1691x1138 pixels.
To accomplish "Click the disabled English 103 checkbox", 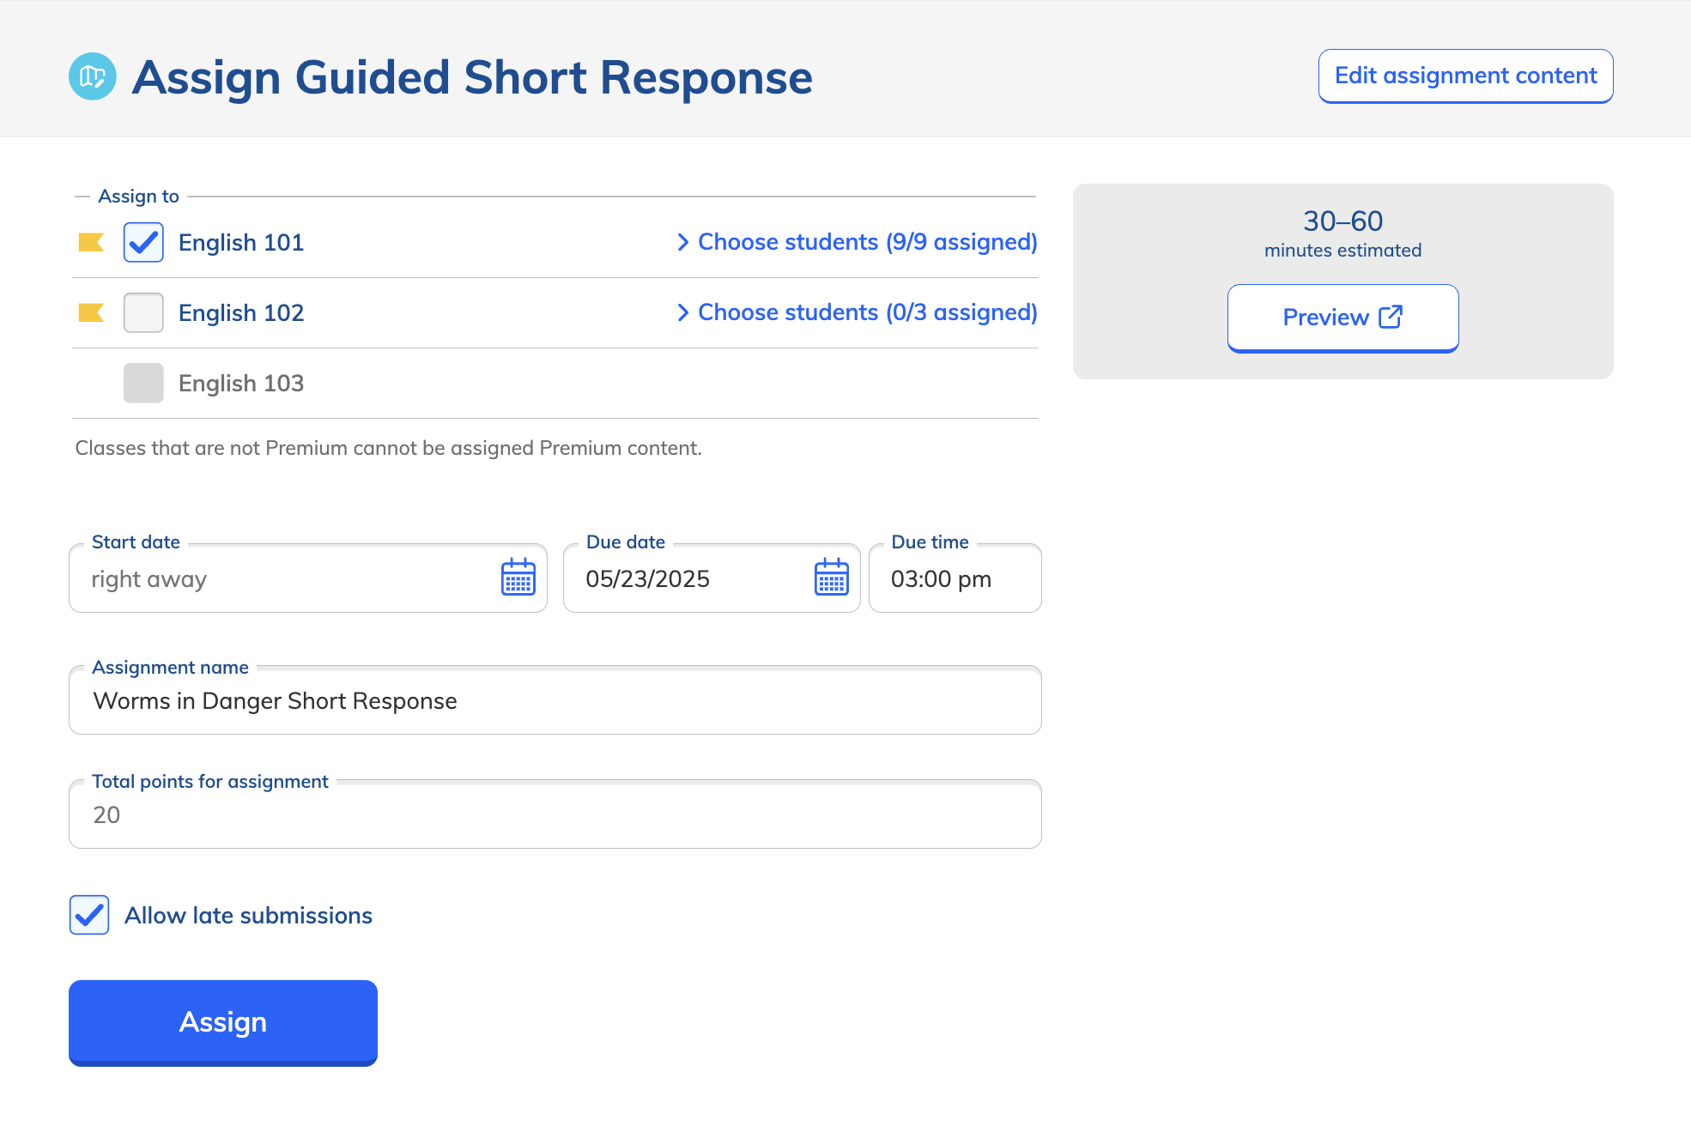I will pos(143,383).
